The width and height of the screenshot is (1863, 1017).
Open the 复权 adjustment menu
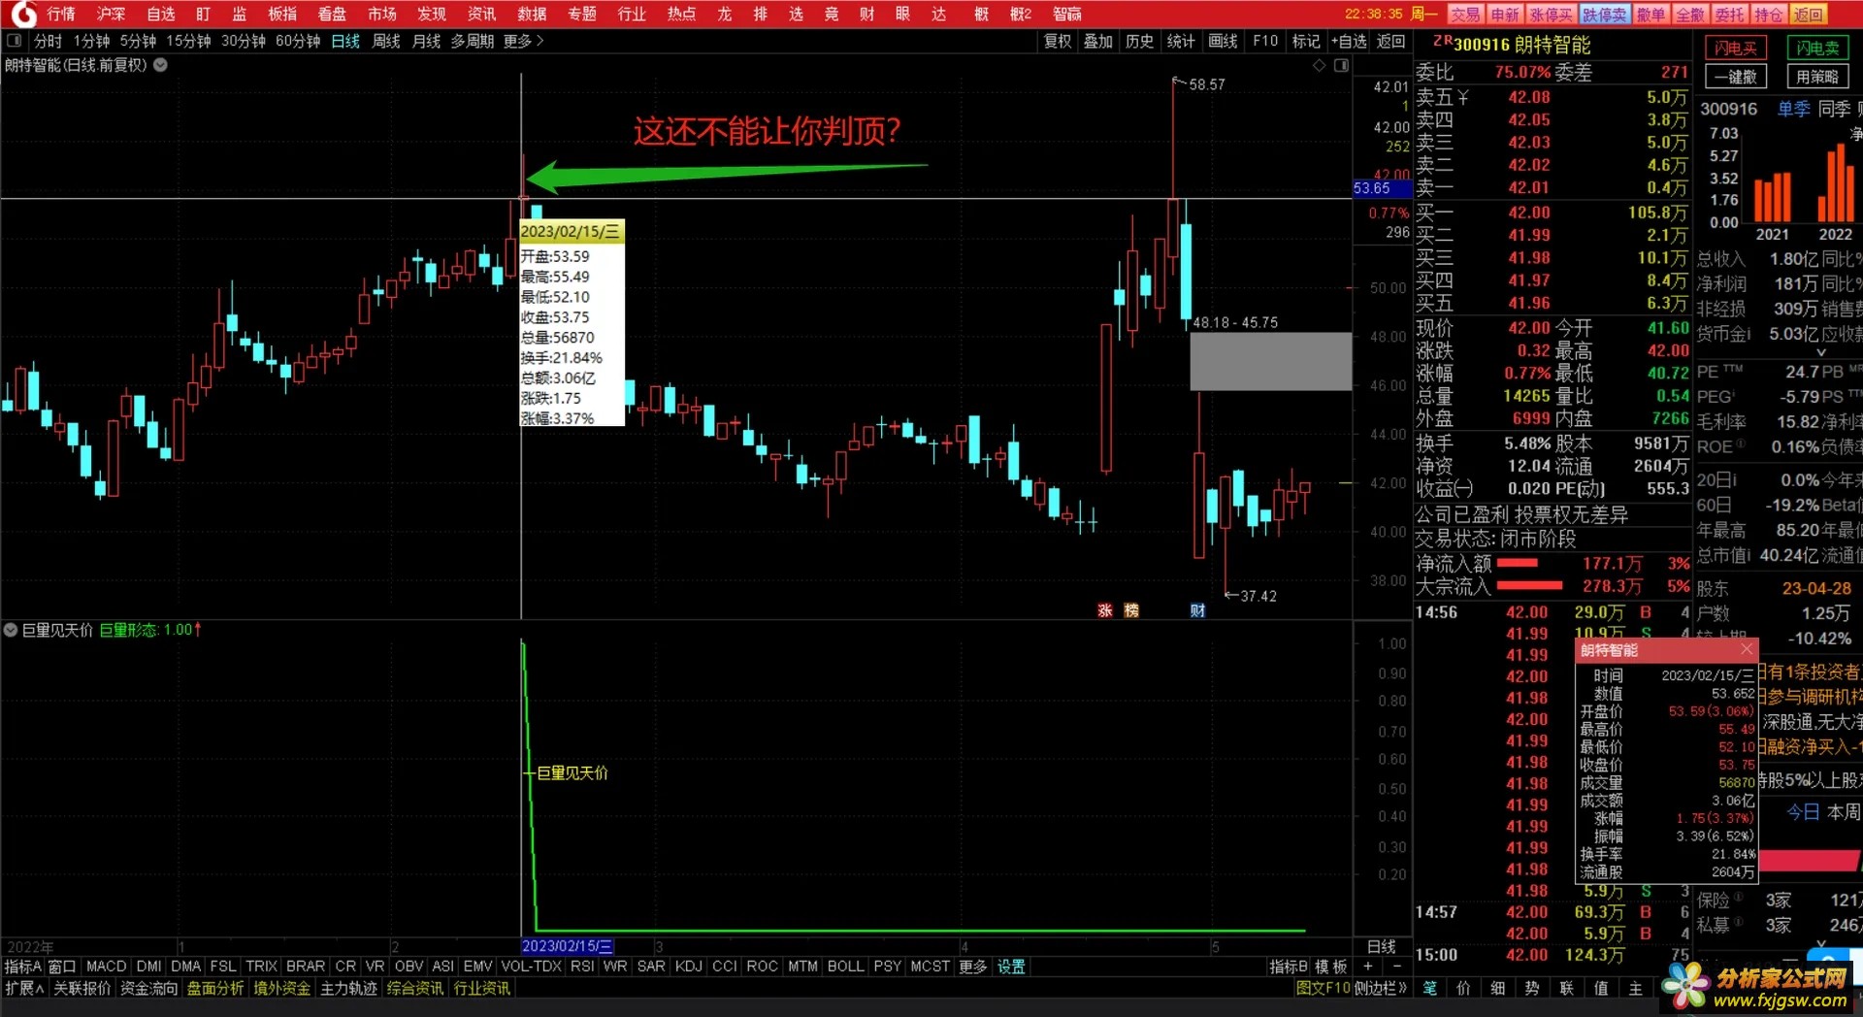click(x=1058, y=41)
